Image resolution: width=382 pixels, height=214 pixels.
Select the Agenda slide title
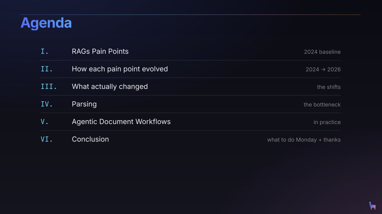[x=46, y=23]
